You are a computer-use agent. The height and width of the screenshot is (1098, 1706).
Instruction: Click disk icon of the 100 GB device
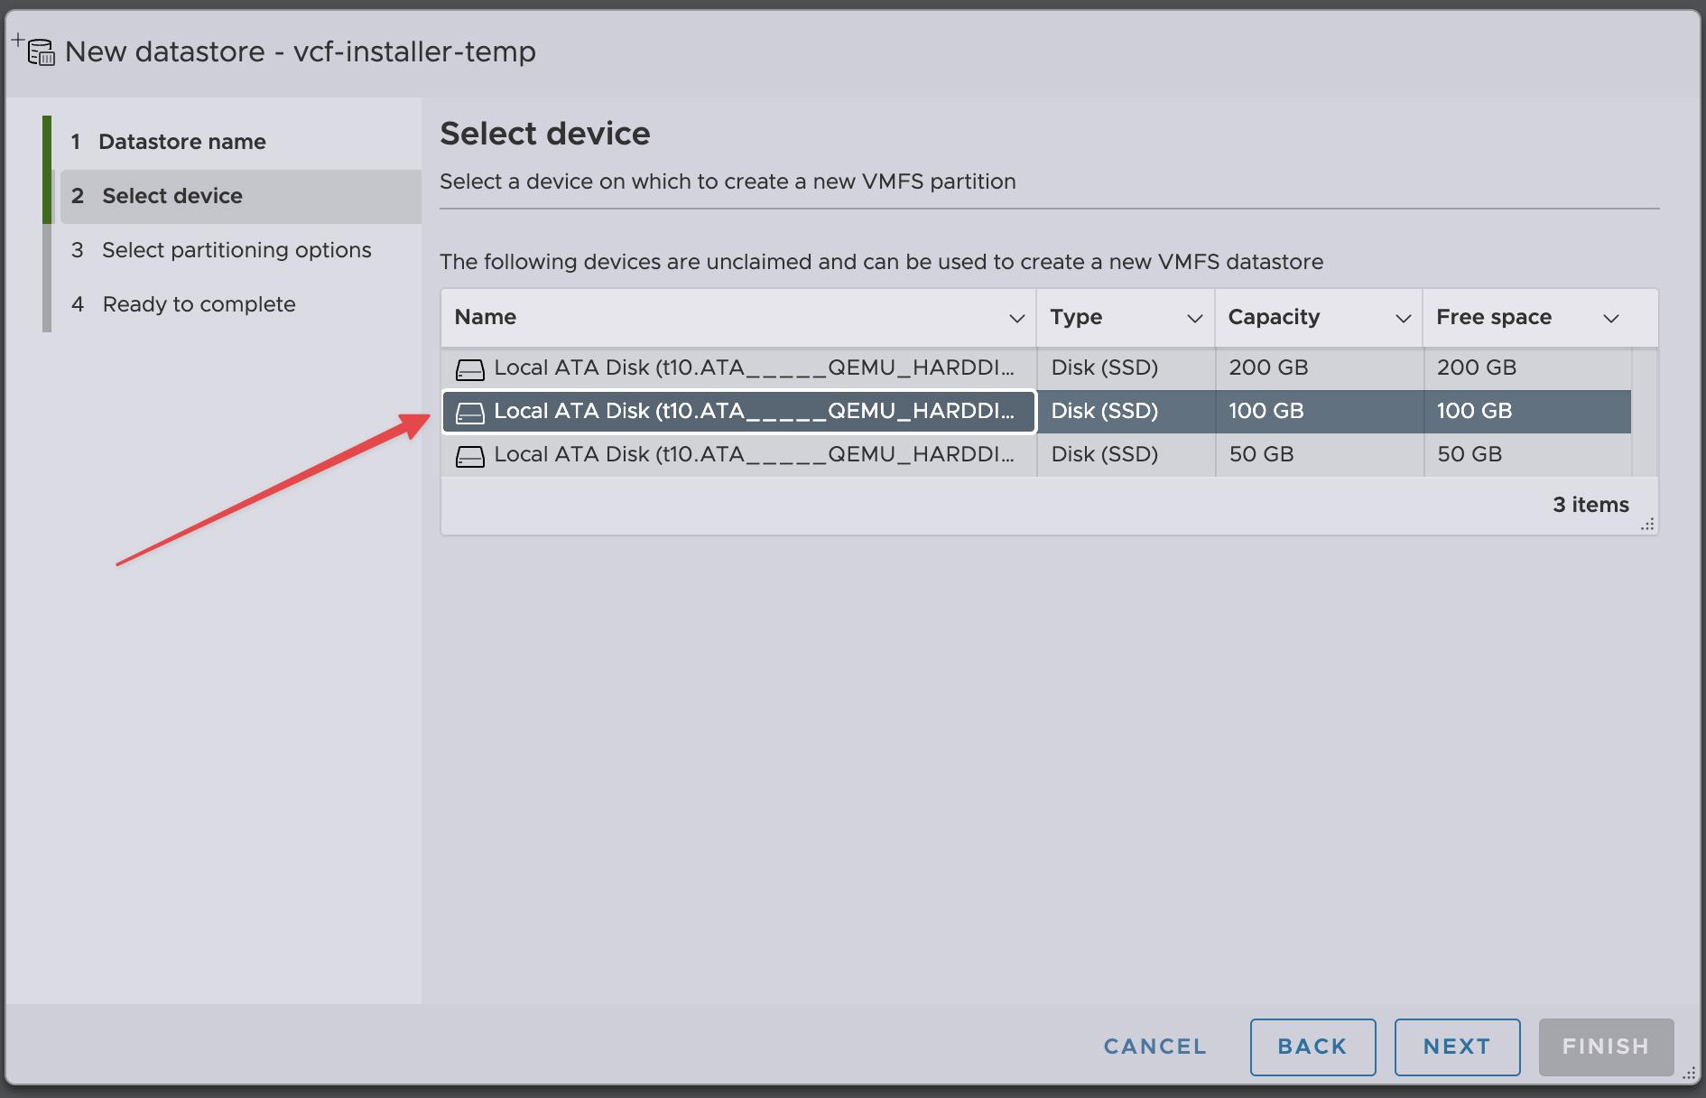pyautogui.click(x=469, y=412)
